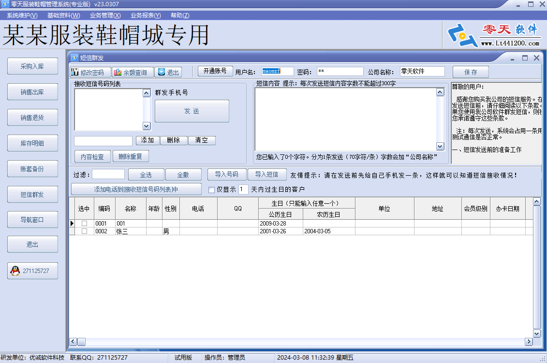Image resolution: width=547 pixels, height=363 pixels.
Task: Click the 保存 button
Action: (x=471, y=72)
